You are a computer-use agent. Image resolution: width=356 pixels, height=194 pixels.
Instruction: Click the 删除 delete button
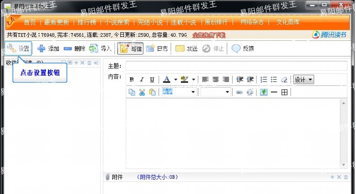point(75,48)
